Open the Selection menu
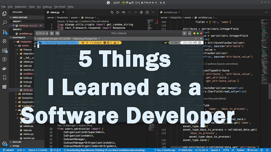Screen dimensions: 271x152 [x=21, y=7]
